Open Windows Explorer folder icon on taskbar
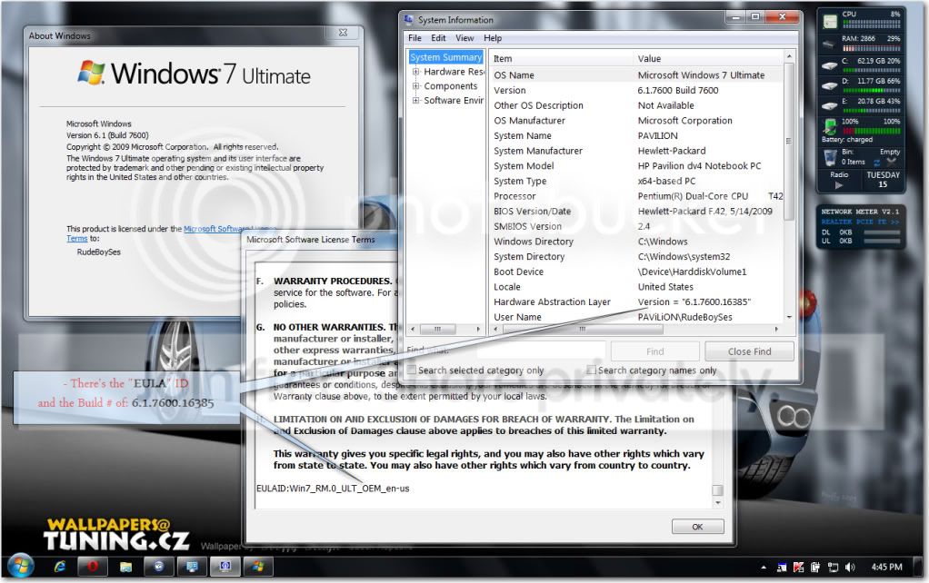Screen dimensions: 929x583 click(x=125, y=567)
